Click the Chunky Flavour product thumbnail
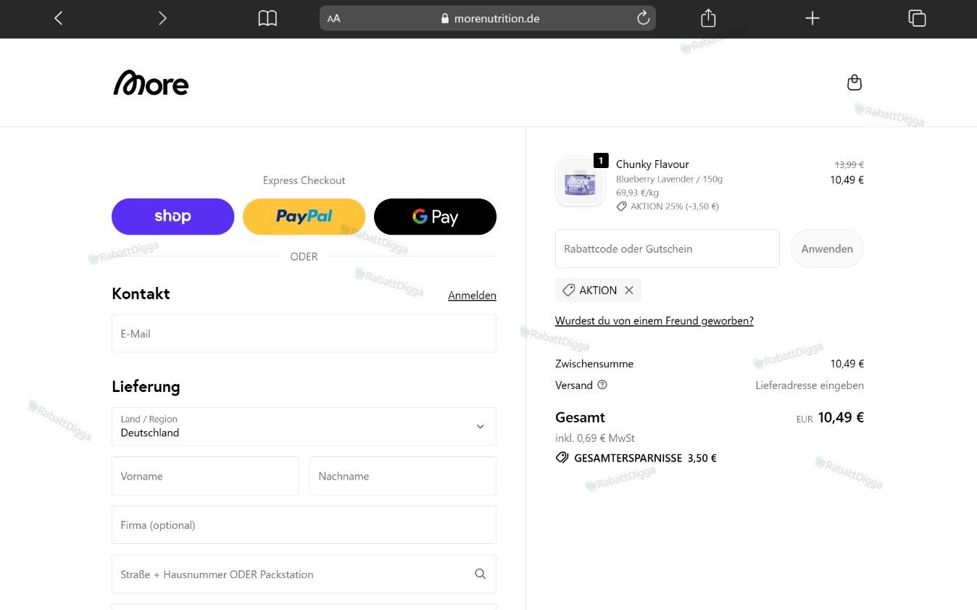The height and width of the screenshot is (610, 977). click(580, 181)
